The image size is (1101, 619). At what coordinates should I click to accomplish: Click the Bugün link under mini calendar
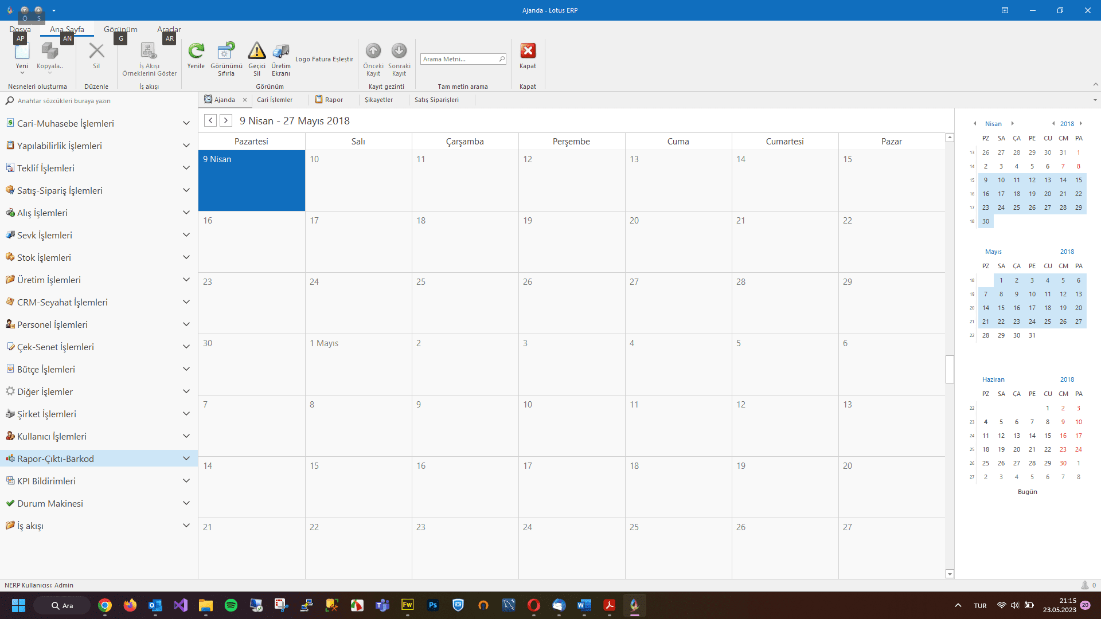(1027, 492)
